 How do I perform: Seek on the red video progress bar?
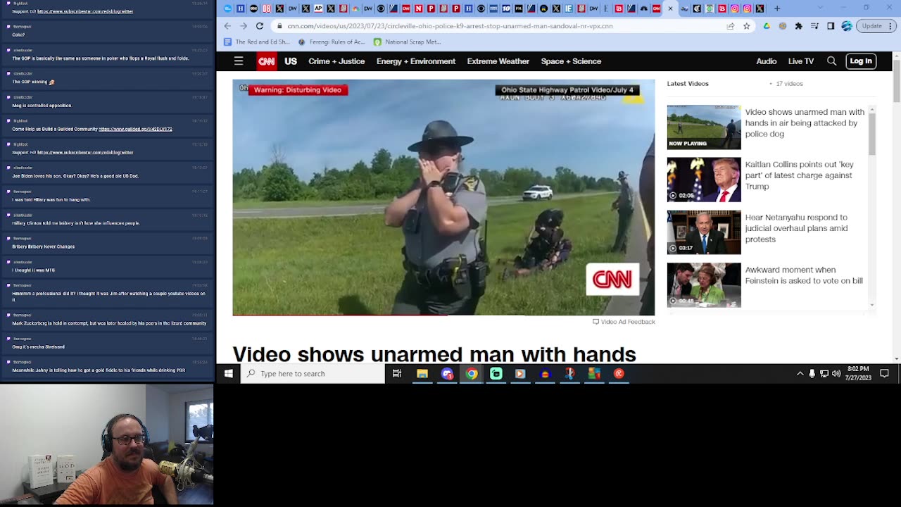(x=443, y=315)
